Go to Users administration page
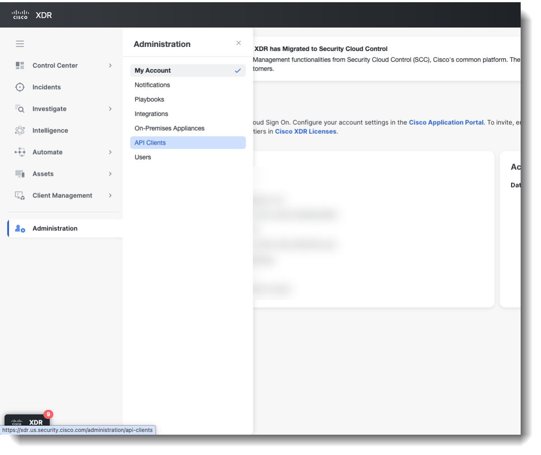 (143, 157)
